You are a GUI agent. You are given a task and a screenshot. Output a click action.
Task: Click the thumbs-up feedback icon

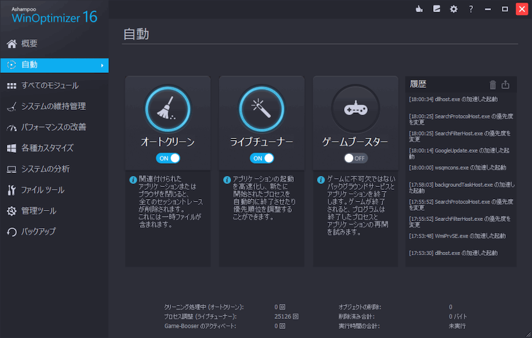[419, 9]
